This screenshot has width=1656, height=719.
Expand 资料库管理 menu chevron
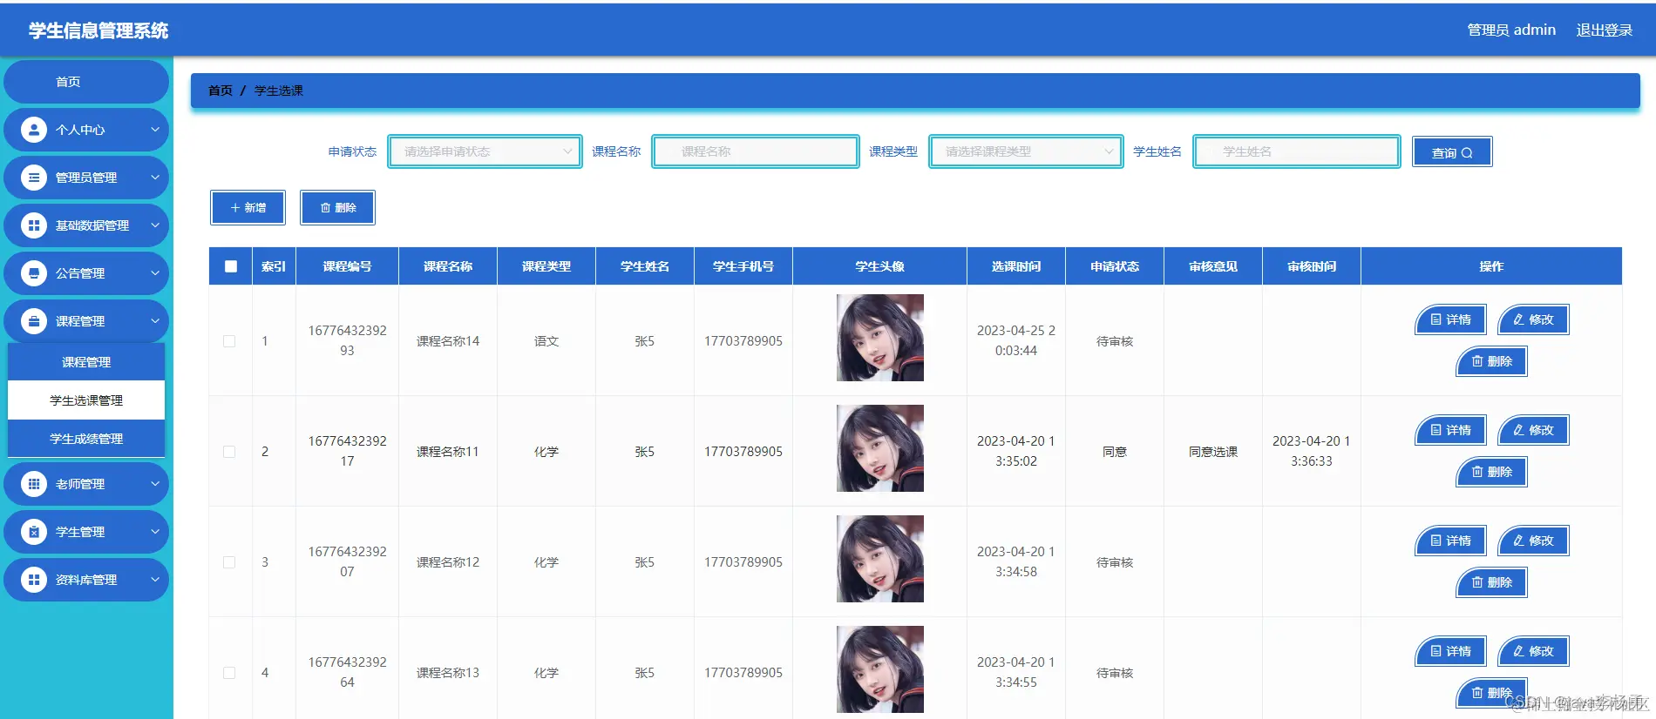coord(155,580)
